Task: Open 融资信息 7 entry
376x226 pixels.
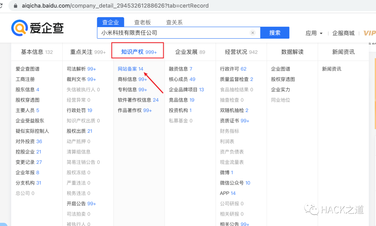Action: coord(181,69)
